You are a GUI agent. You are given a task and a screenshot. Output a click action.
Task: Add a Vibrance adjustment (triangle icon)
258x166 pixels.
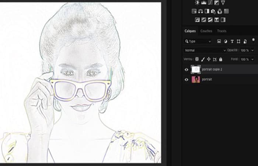(x=223, y=3)
